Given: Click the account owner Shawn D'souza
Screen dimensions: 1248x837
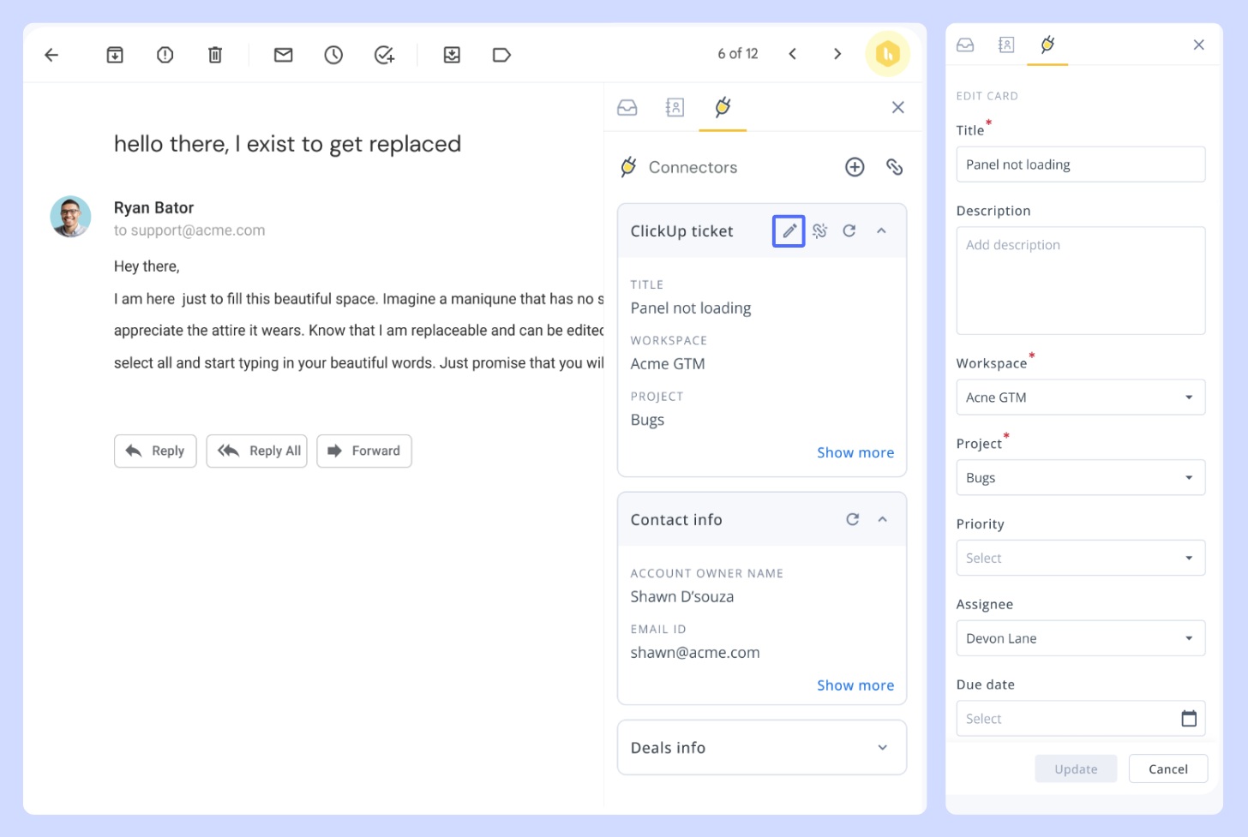Looking at the screenshot, I should 682,597.
